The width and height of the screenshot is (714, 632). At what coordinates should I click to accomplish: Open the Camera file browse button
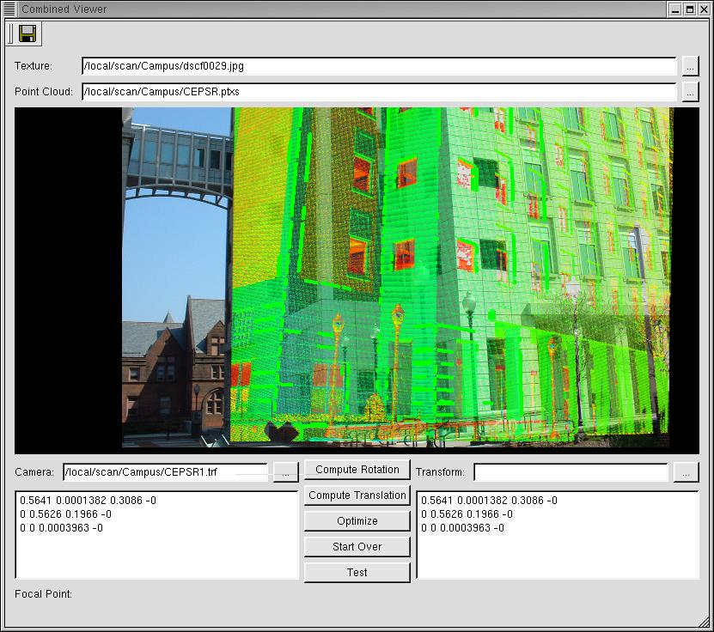(285, 472)
